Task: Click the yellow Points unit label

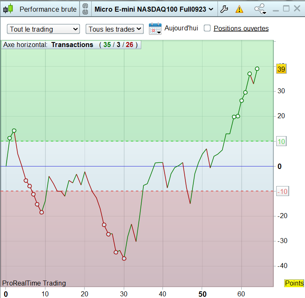Action: tap(294, 283)
